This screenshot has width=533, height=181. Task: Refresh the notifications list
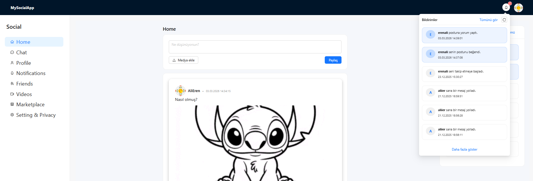504,20
